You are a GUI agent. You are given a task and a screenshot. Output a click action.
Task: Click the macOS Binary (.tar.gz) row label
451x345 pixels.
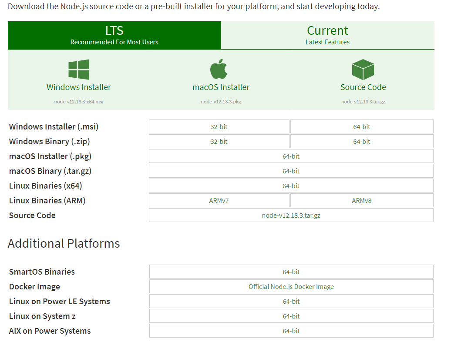coord(50,171)
